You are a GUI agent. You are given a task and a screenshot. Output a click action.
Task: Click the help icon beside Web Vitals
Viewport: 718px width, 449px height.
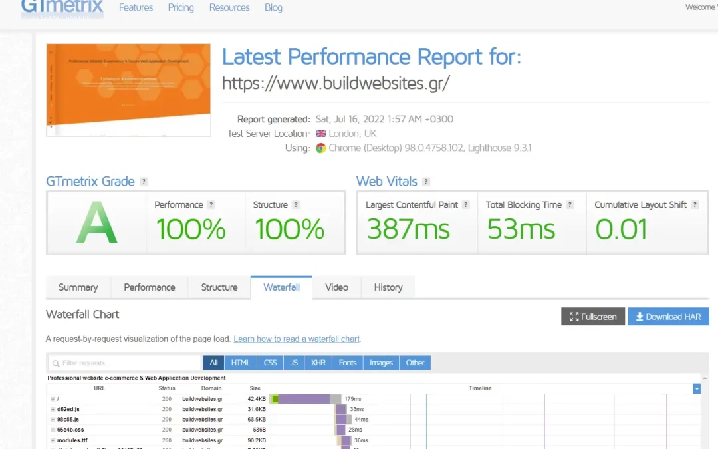click(426, 182)
